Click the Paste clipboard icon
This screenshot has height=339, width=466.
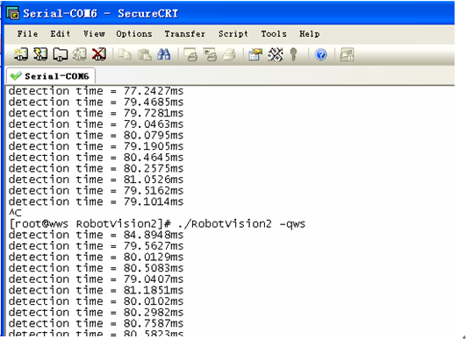coord(145,54)
